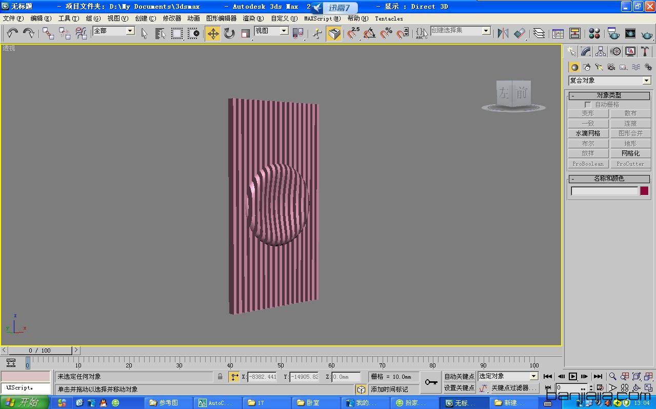Toggle absolute/offset transform type-in mode
The width and height of the screenshot is (656, 409).
[234, 377]
